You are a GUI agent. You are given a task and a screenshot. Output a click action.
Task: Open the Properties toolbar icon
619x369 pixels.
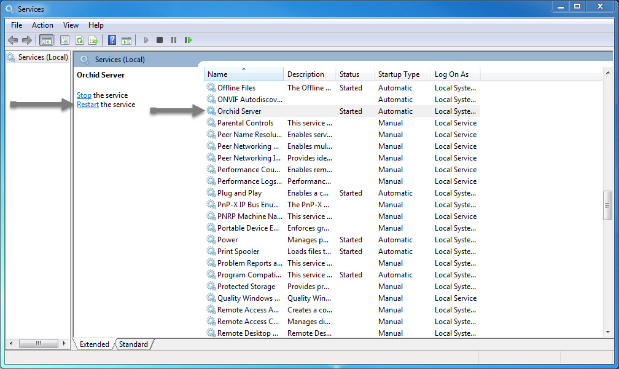[x=64, y=40]
